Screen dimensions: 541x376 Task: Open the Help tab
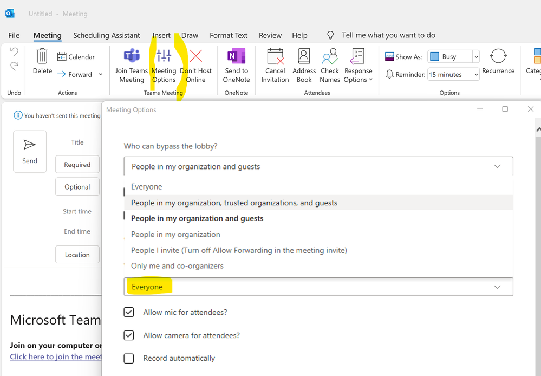[299, 35]
